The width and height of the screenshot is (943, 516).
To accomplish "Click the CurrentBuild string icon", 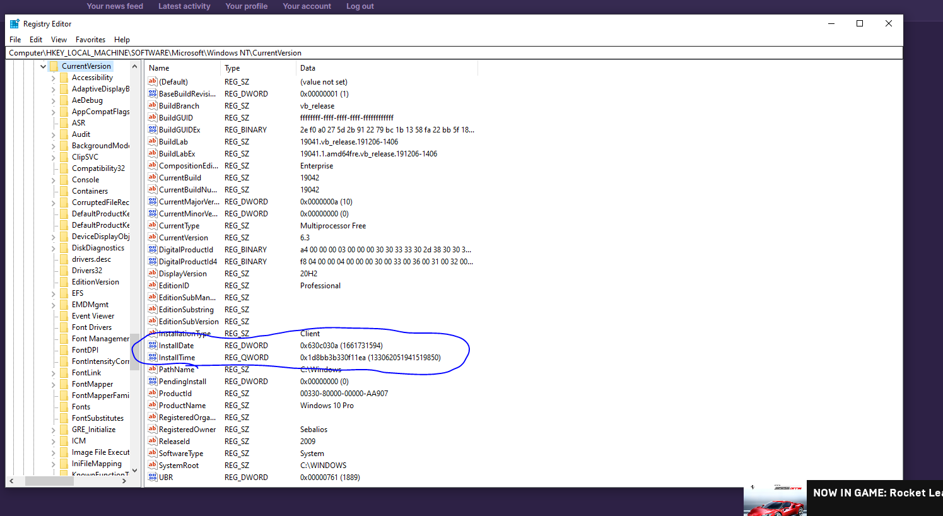I will click(152, 177).
